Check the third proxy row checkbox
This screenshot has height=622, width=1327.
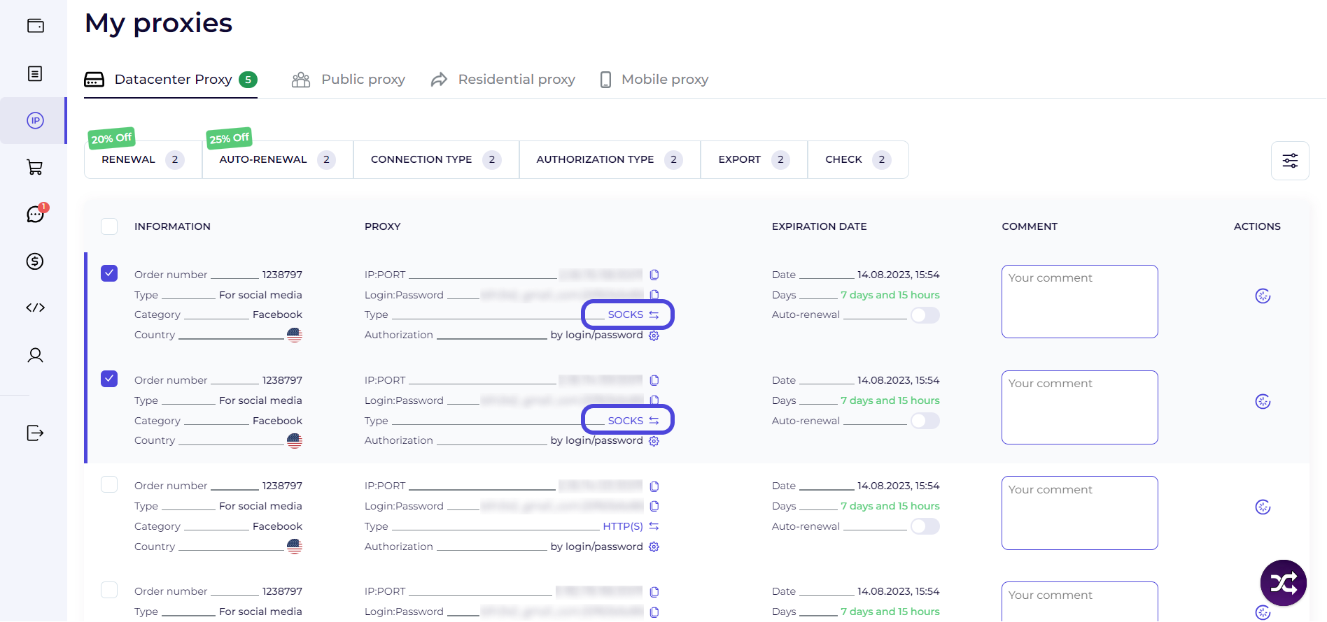click(x=109, y=484)
